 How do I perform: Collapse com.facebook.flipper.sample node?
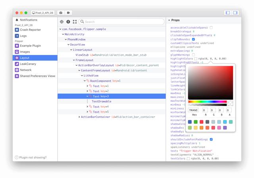click(x=60, y=29)
